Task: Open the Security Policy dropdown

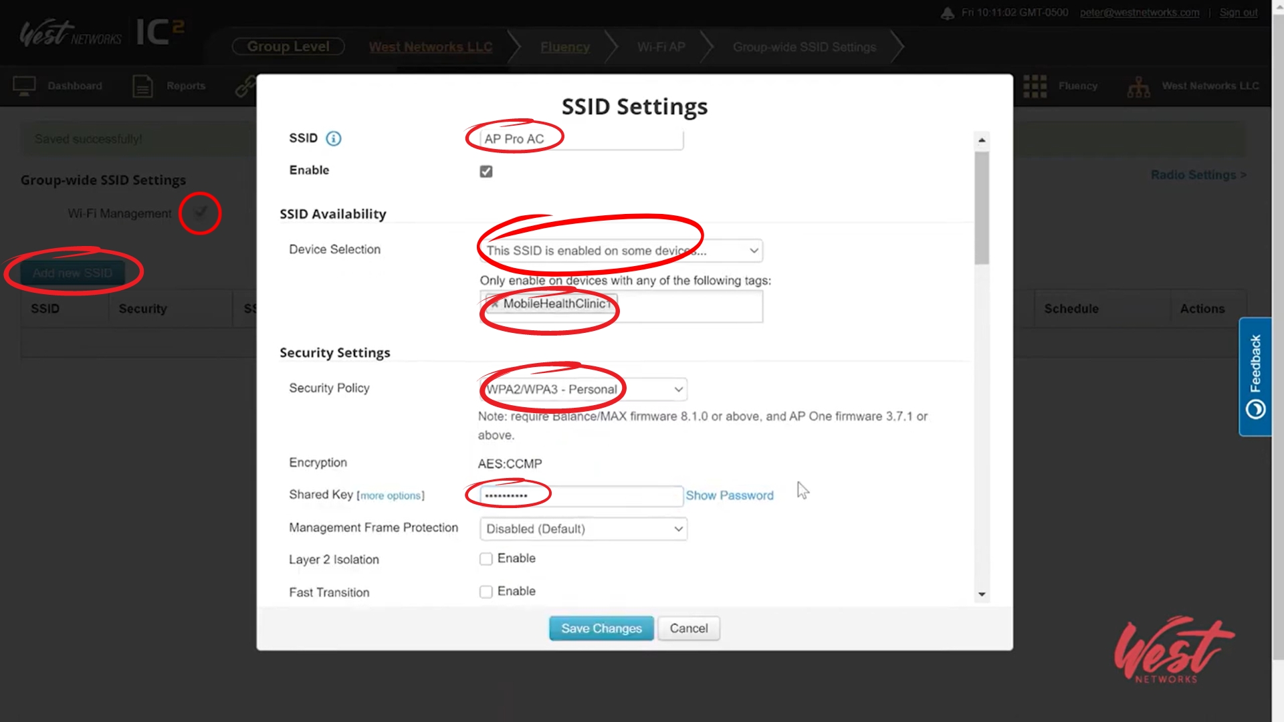Action: click(x=583, y=389)
